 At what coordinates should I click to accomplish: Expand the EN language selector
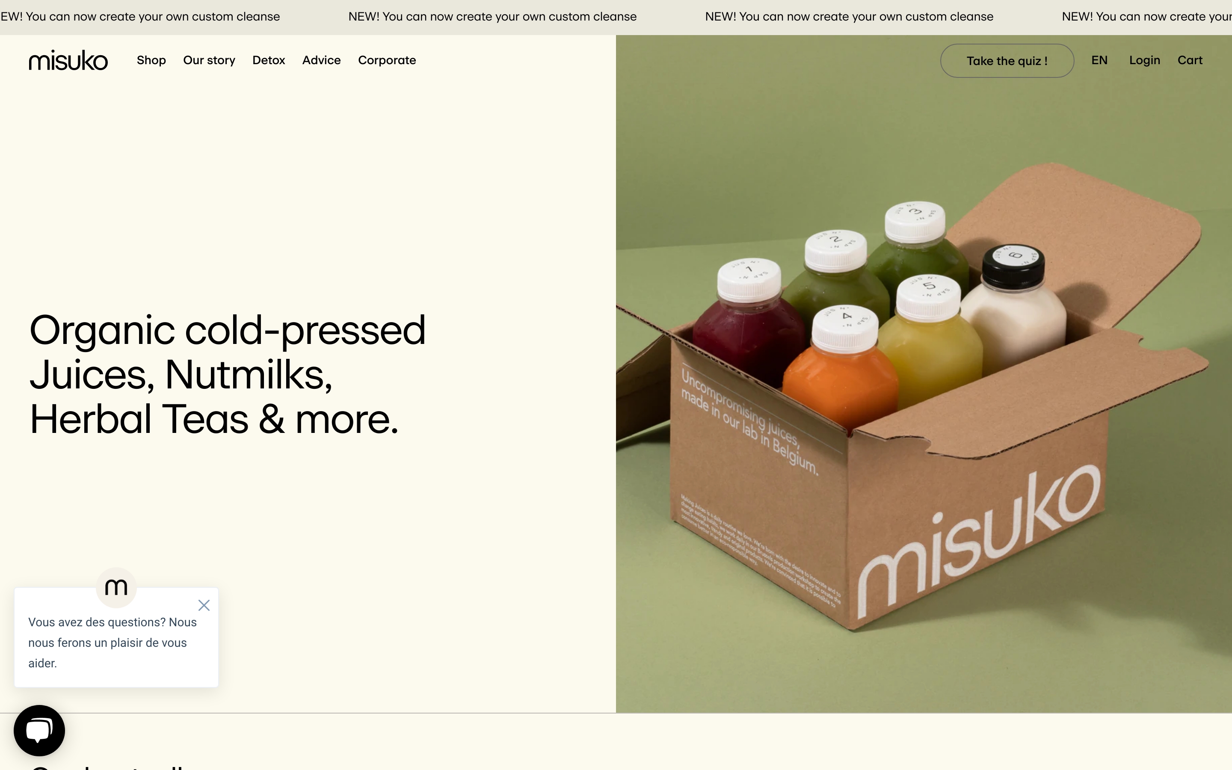1099,60
